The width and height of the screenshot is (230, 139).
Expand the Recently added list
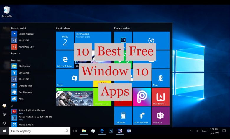point(16,53)
